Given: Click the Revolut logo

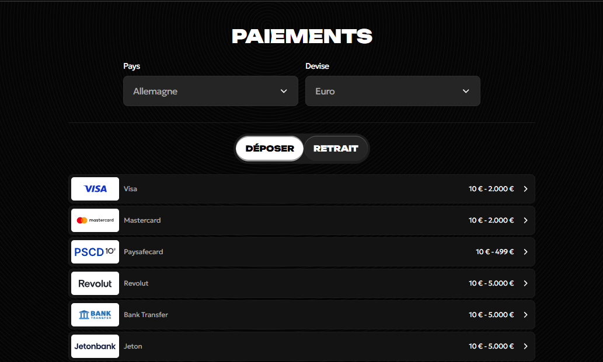Looking at the screenshot, I should point(95,283).
